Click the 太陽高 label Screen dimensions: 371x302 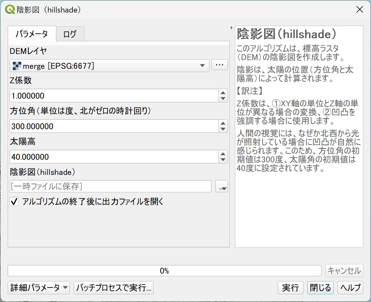coord(23,142)
